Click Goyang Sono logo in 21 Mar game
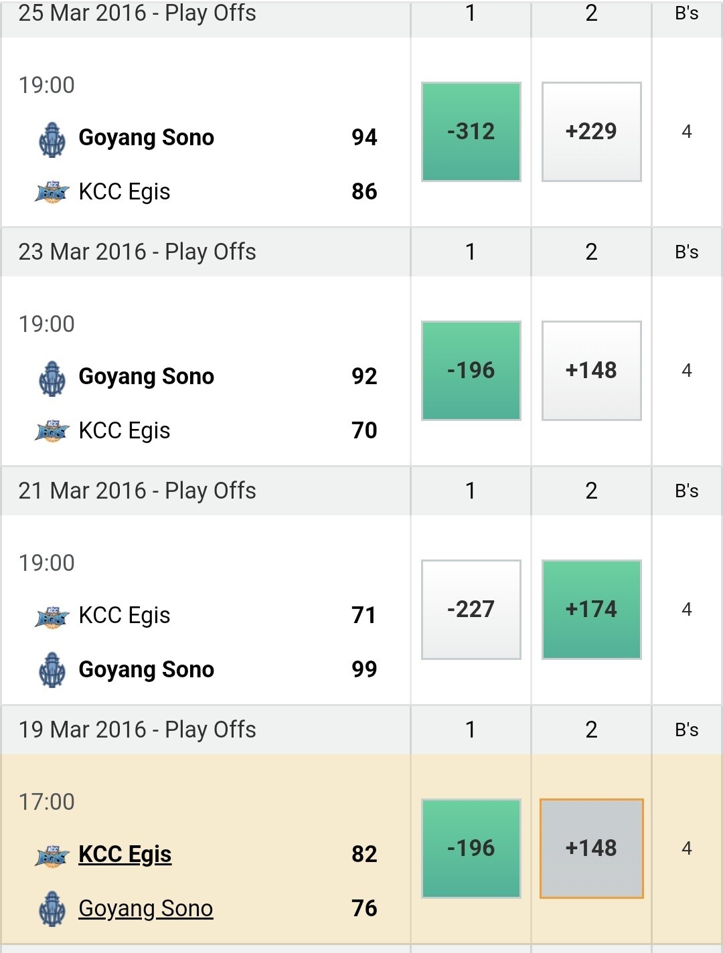The height and width of the screenshot is (953, 723). [x=52, y=670]
